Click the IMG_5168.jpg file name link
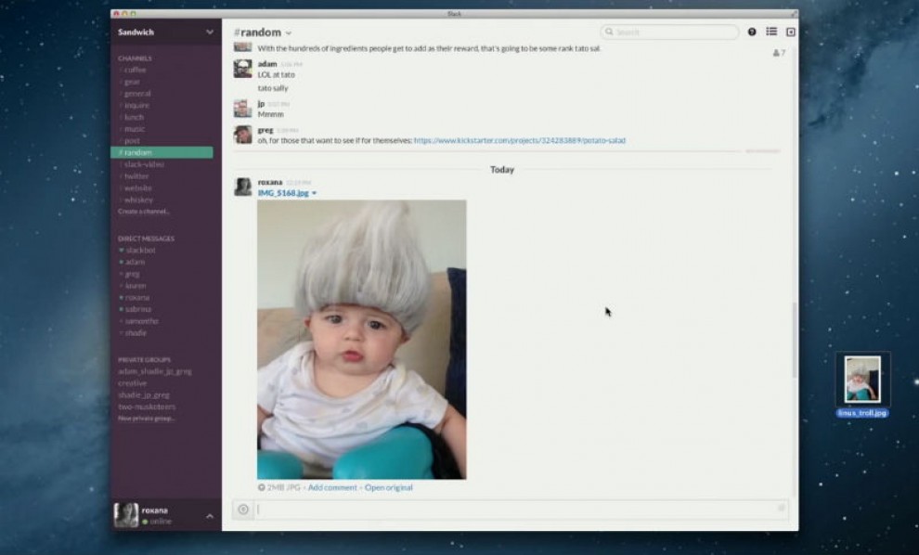Viewport: 919px width, 555px height. pos(283,193)
